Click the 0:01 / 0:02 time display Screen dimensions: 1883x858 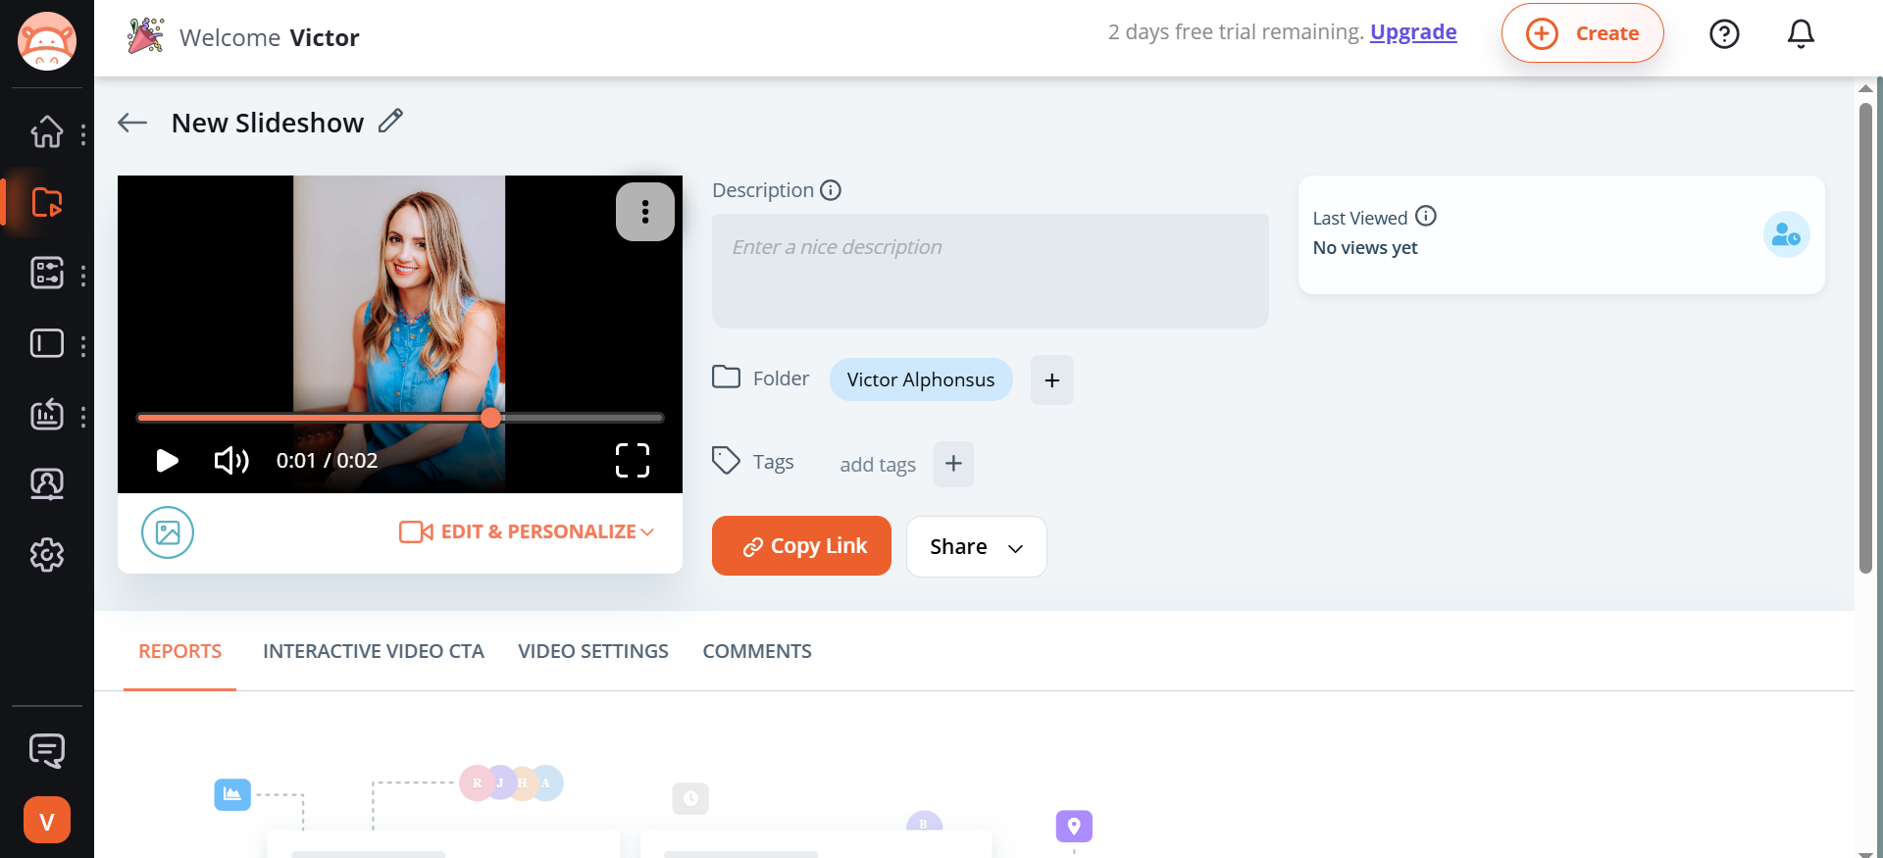point(327,461)
